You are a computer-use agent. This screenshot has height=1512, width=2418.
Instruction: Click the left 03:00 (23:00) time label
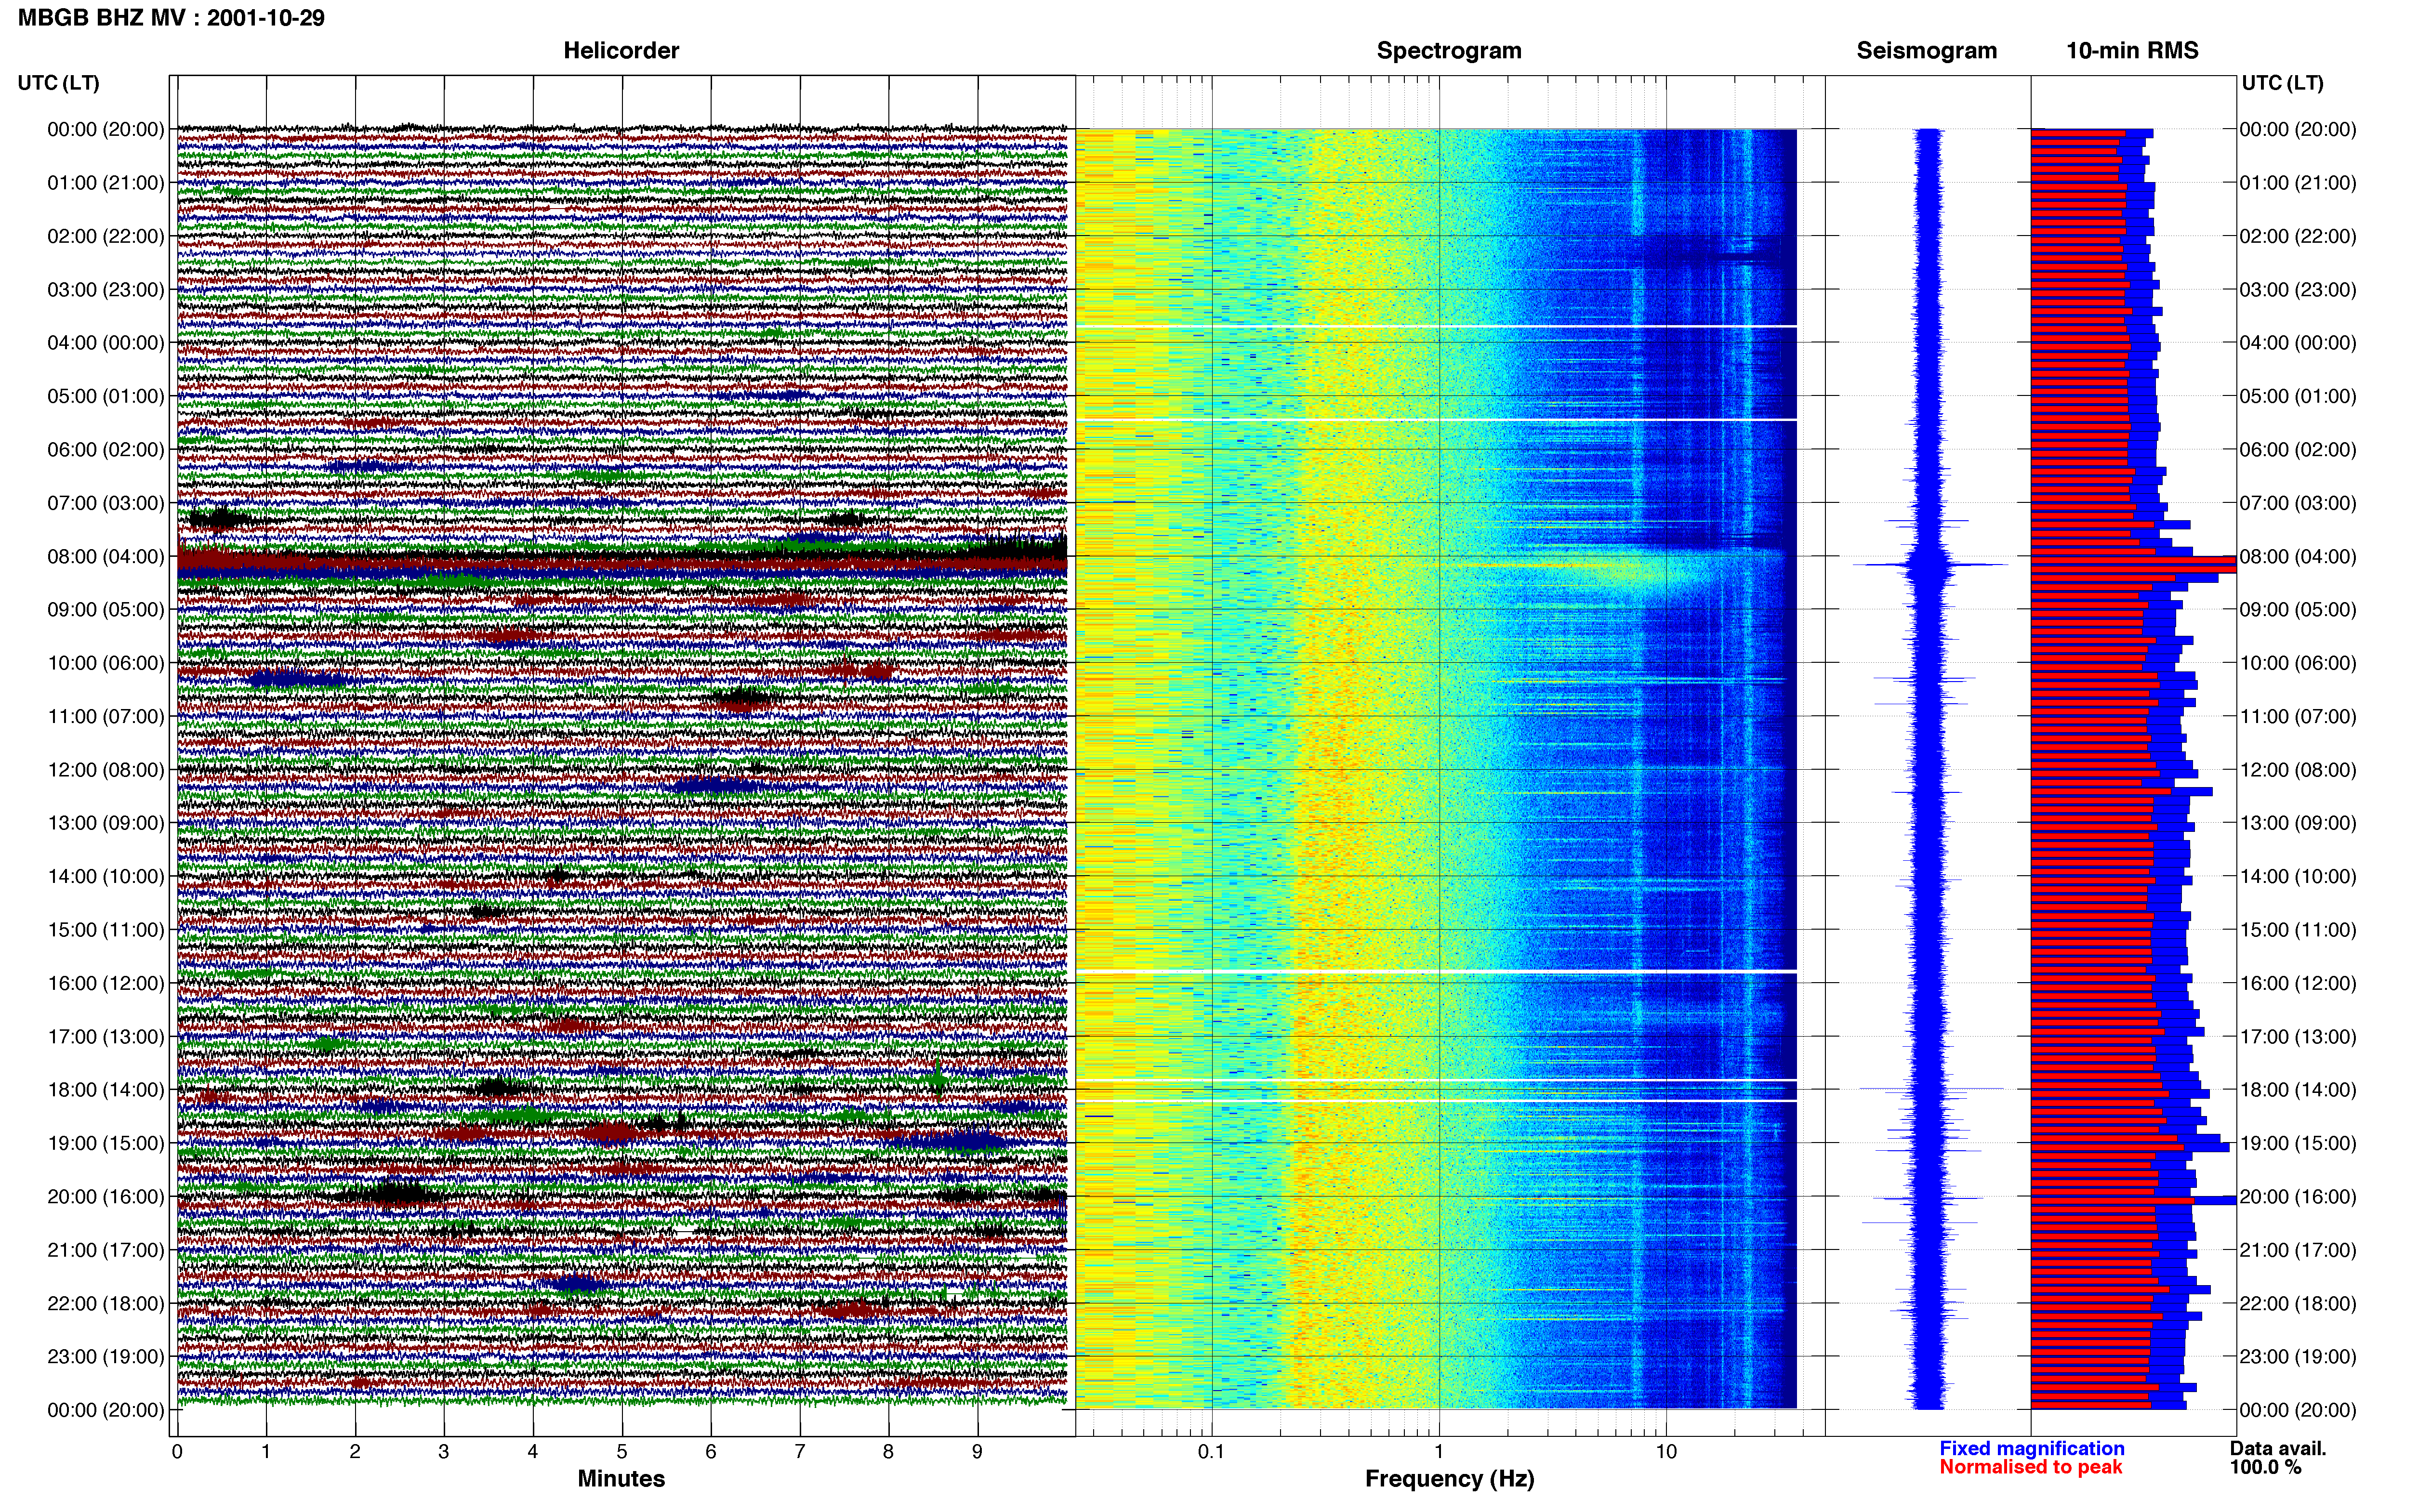(x=106, y=290)
